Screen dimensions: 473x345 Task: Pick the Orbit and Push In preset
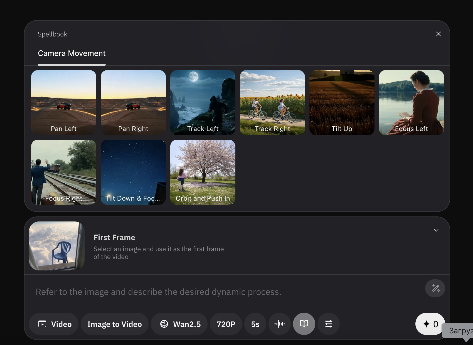[203, 172]
